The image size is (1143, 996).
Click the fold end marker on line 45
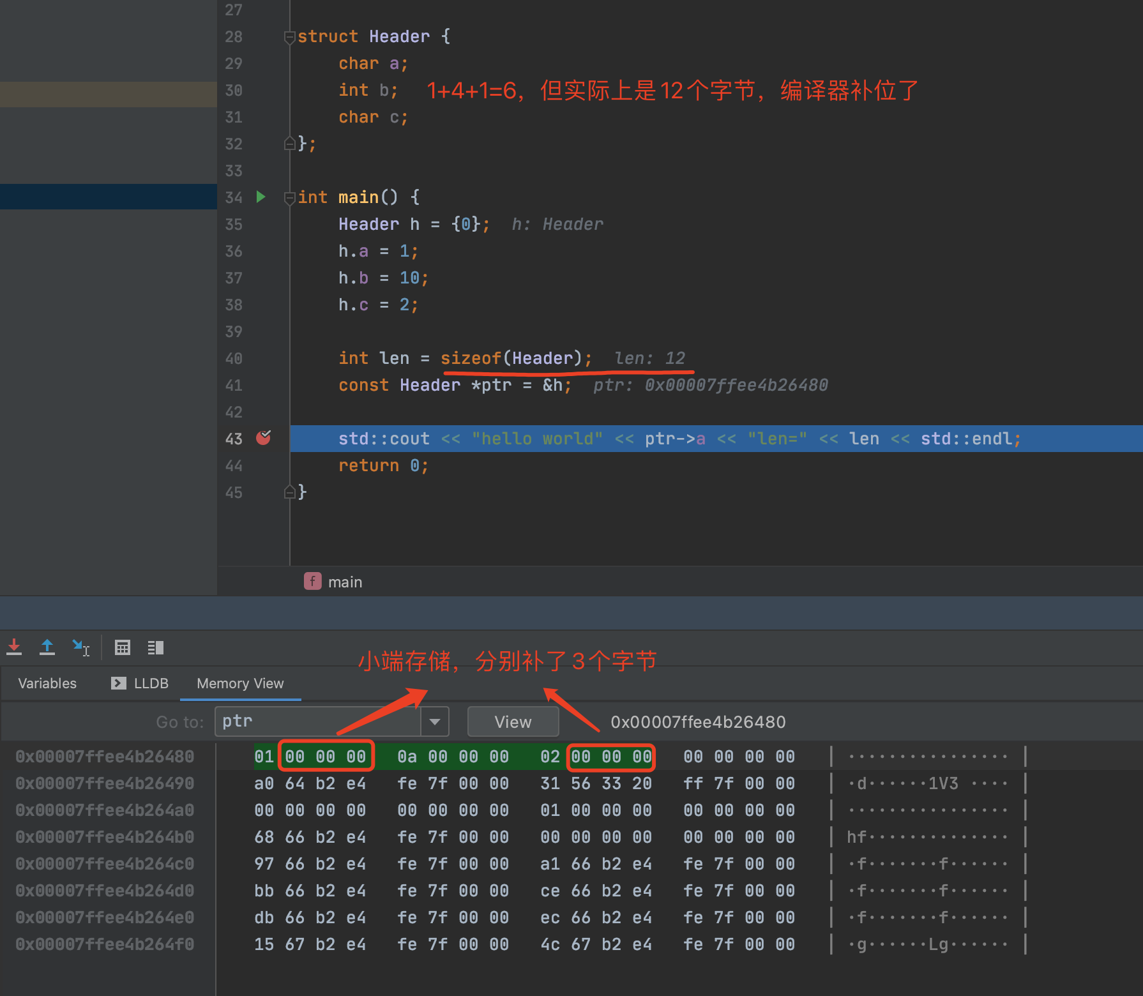click(289, 492)
